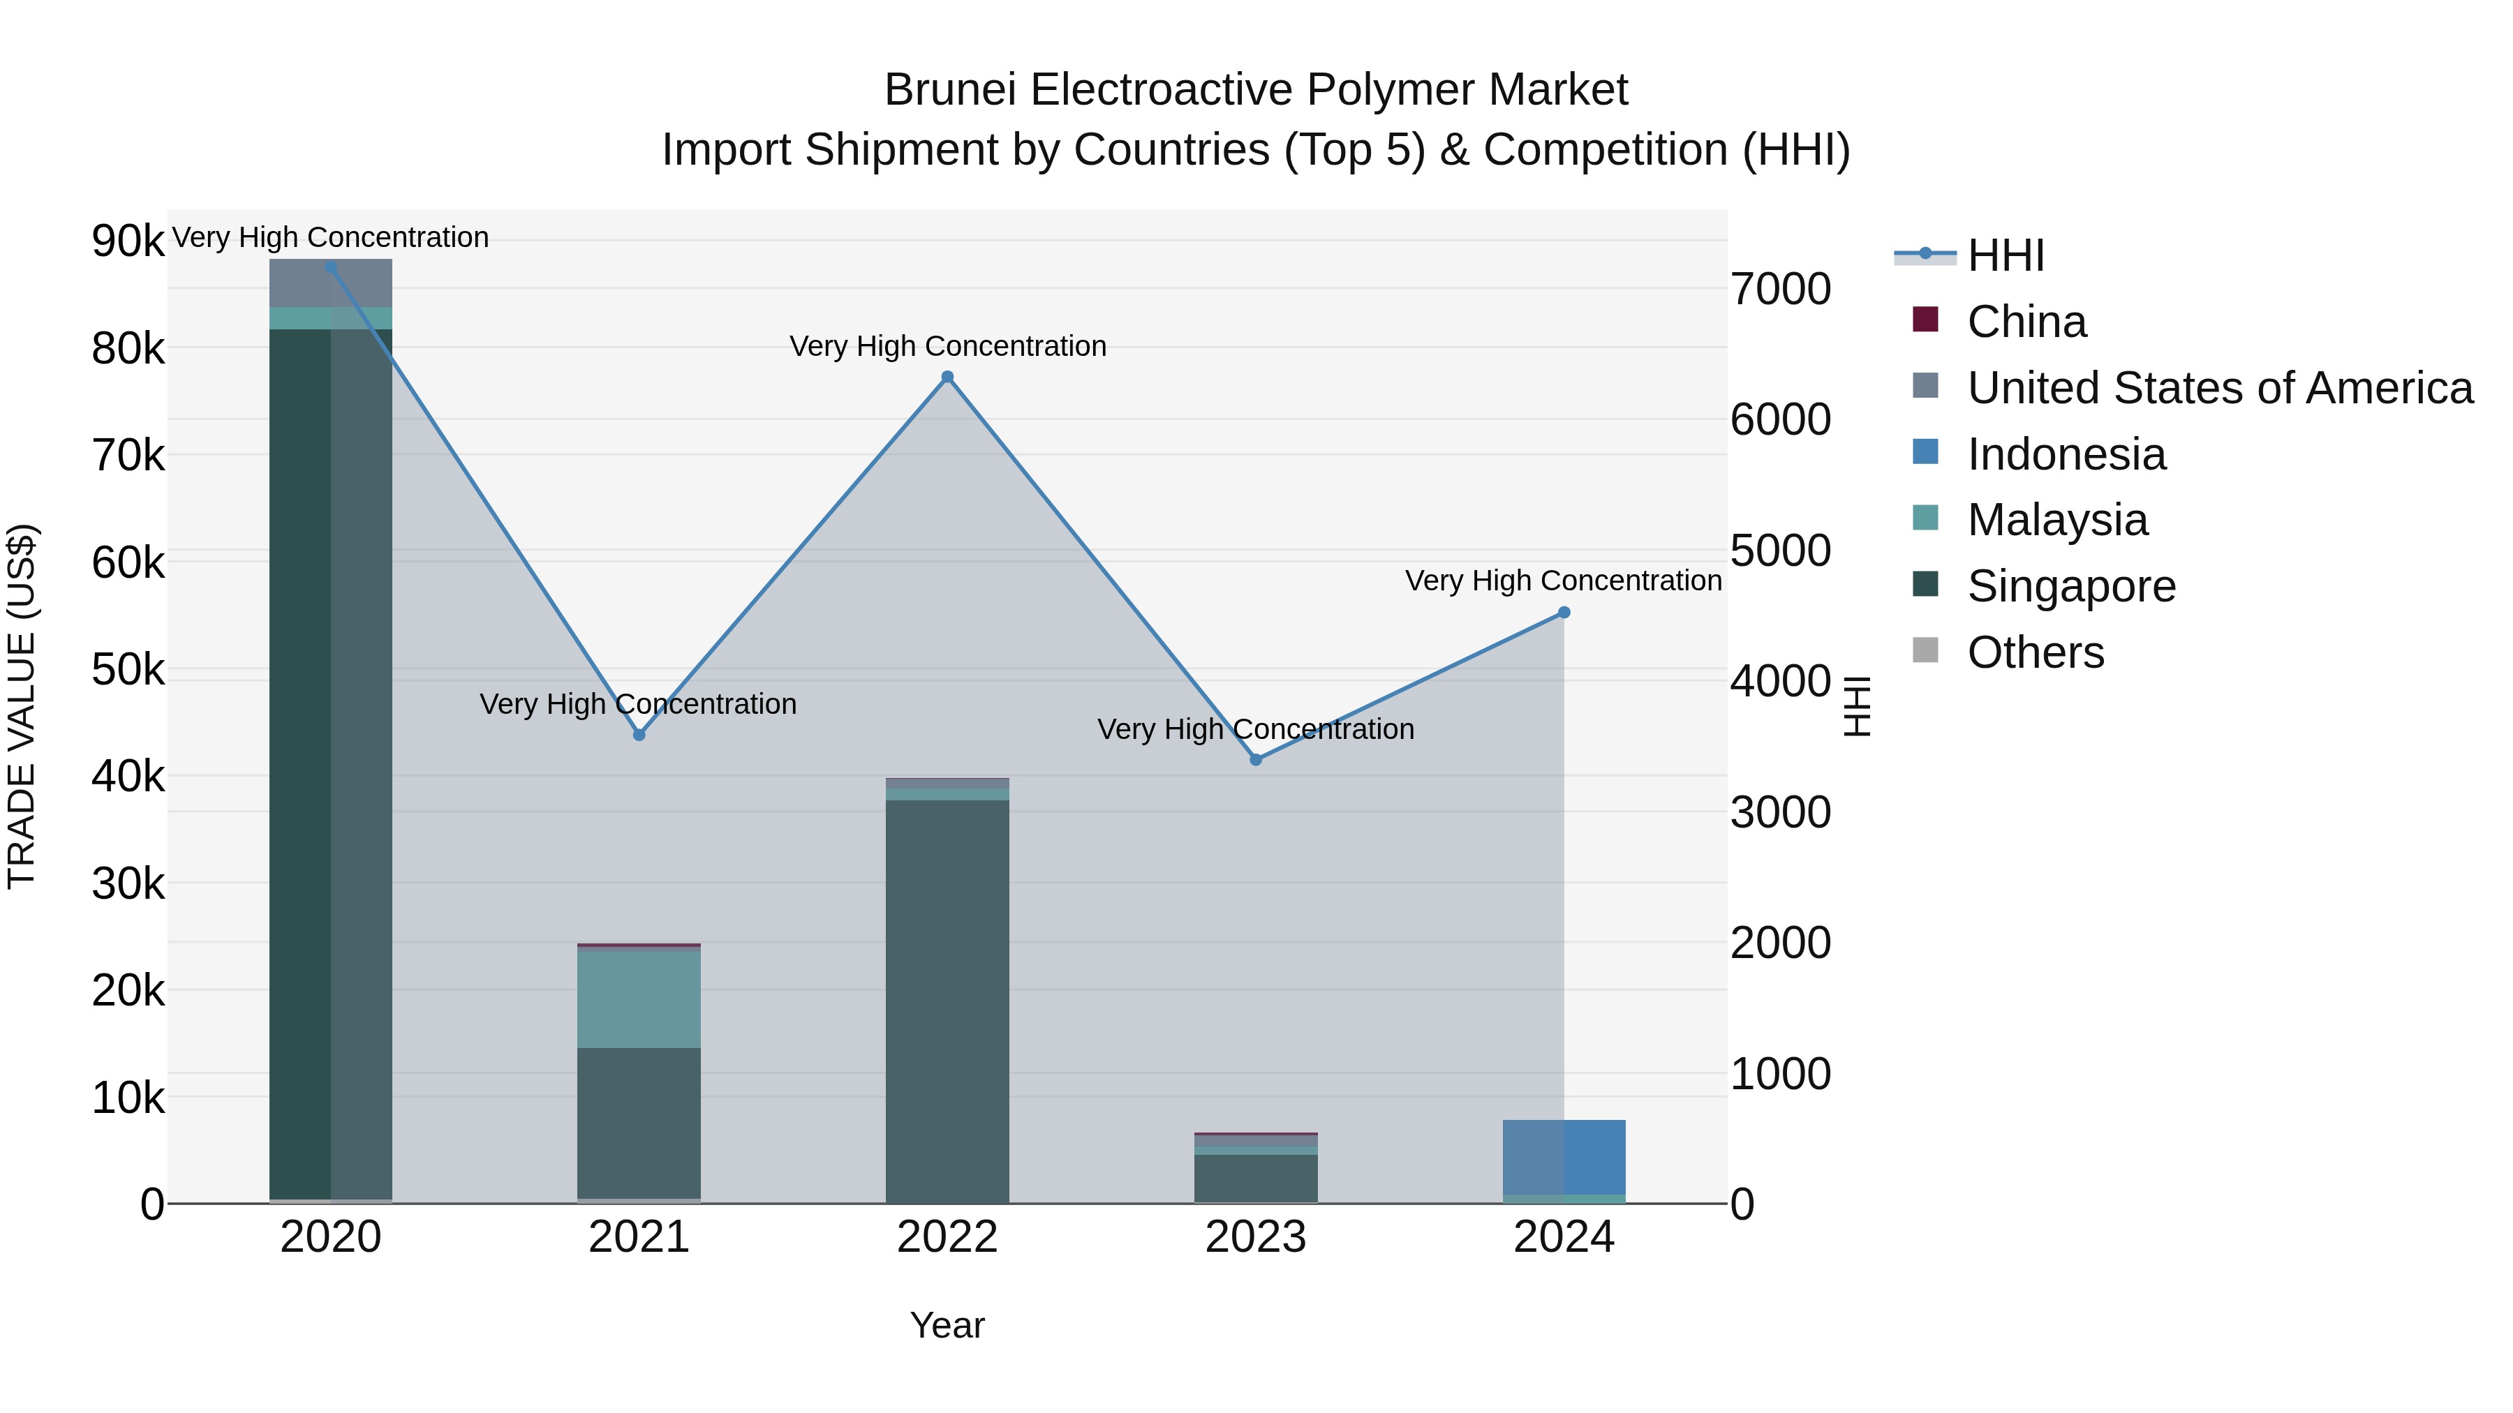
Task: Click the TRADE VALUE (US$) axis title
Action: point(22,707)
